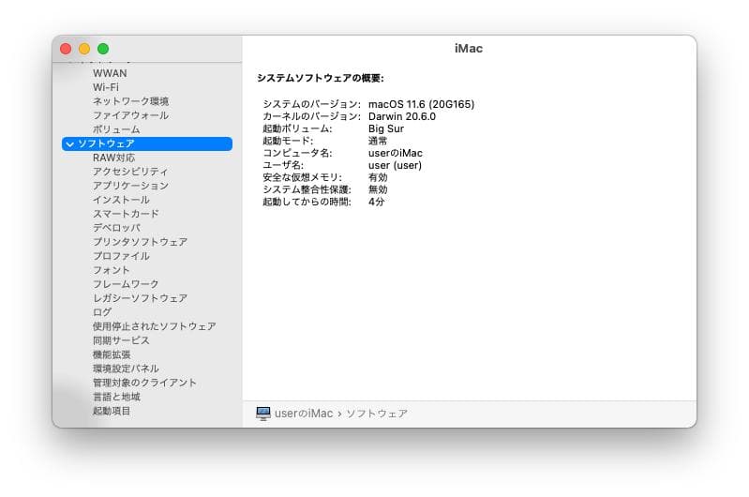This screenshot has height=497, width=749.
Task: Select デベロッパ in the sidebar
Action: click(x=116, y=228)
